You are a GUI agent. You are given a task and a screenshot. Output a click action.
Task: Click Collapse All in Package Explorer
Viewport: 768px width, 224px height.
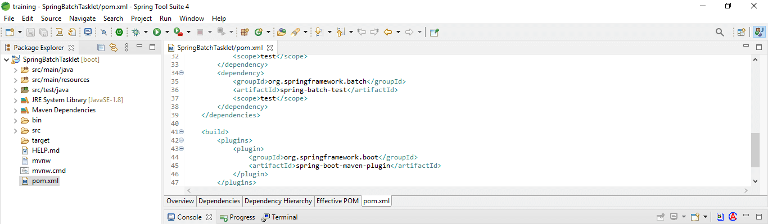tap(101, 48)
